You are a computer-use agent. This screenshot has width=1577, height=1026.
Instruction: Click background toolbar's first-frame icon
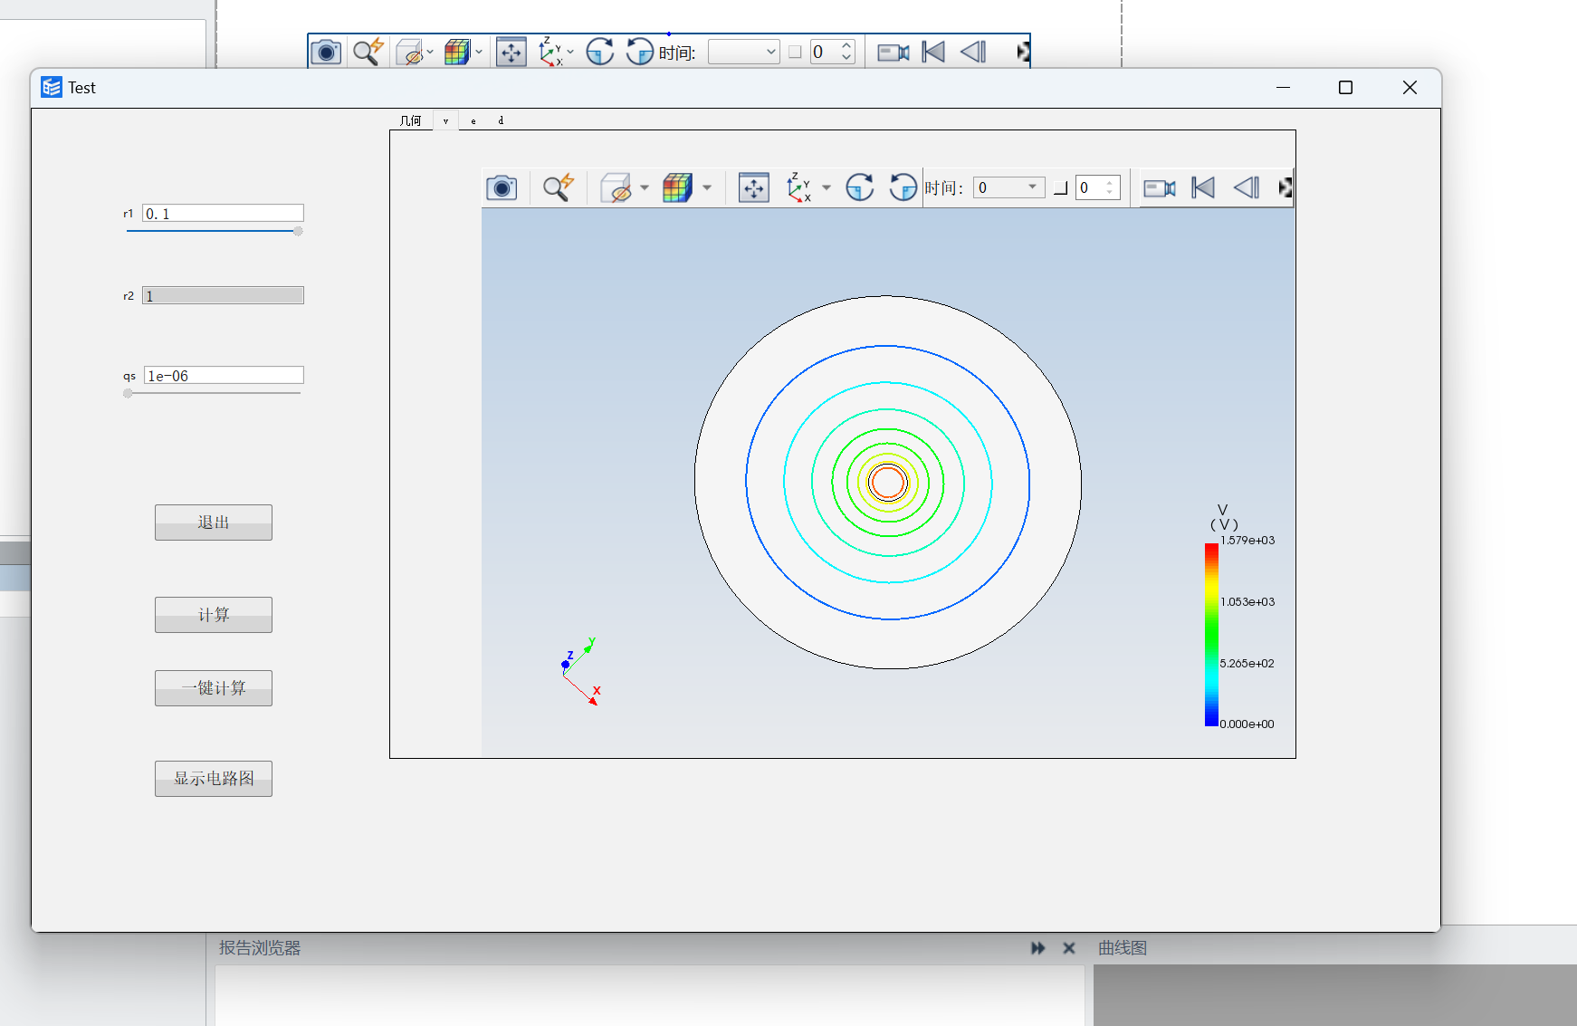pos(933,52)
